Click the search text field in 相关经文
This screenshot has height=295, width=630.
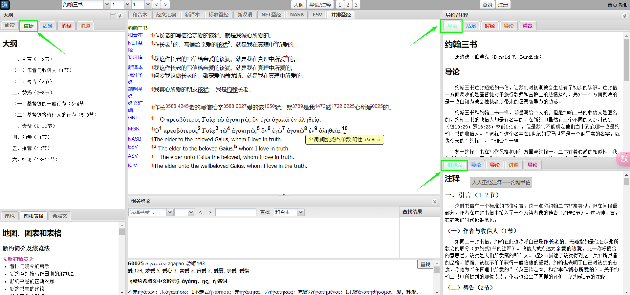click(235, 212)
